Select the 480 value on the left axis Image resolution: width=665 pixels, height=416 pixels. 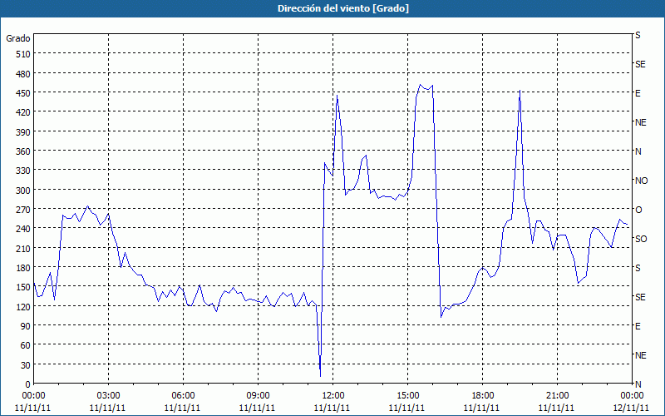point(23,73)
